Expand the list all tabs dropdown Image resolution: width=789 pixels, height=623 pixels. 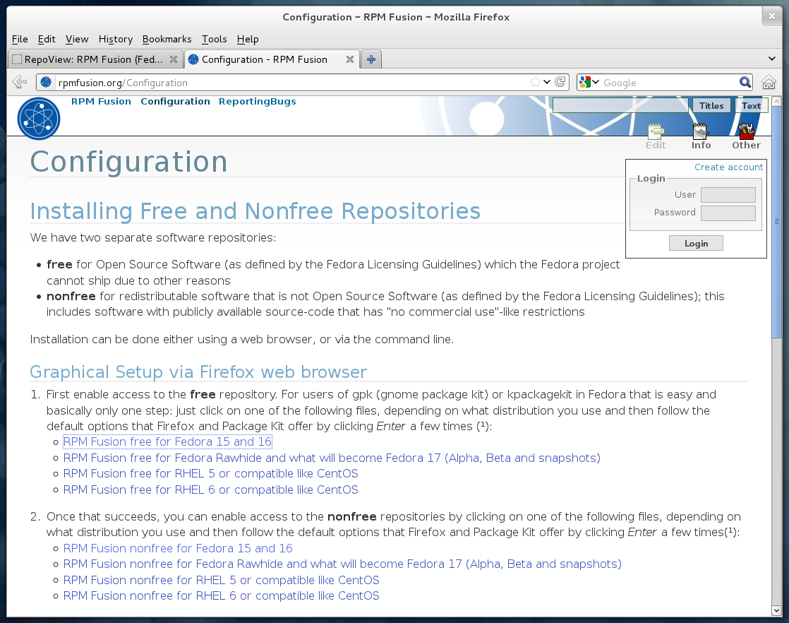click(x=772, y=59)
